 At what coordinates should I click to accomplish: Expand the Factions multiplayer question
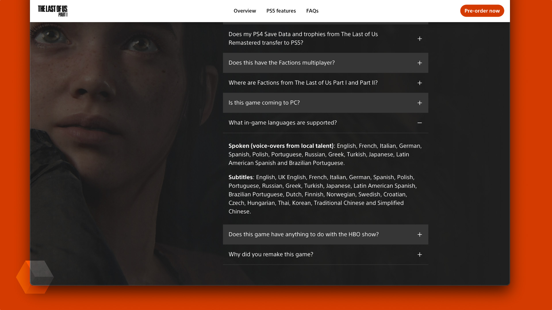(x=325, y=63)
